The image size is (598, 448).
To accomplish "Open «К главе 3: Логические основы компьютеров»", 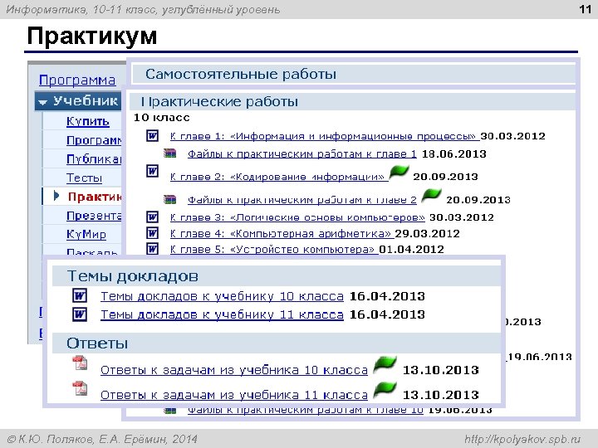I will tap(297, 217).
